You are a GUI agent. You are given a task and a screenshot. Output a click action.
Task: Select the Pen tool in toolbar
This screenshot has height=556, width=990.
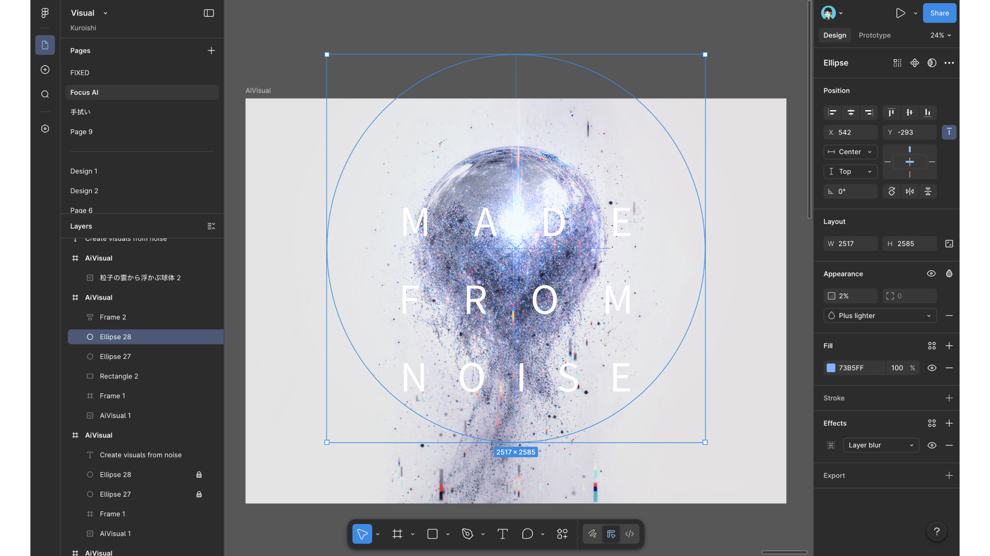pyautogui.click(x=467, y=534)
